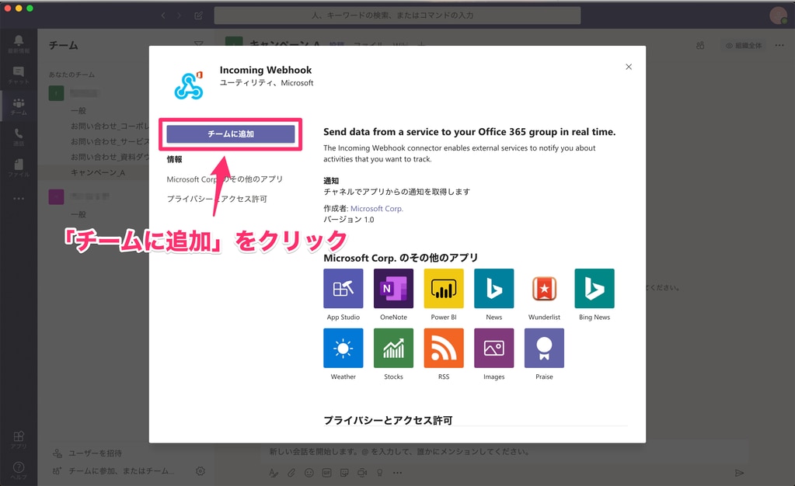The width and height of the screenshot is (795, 486).
Task: Open the profile avatar menu
Action: [778, 16]
